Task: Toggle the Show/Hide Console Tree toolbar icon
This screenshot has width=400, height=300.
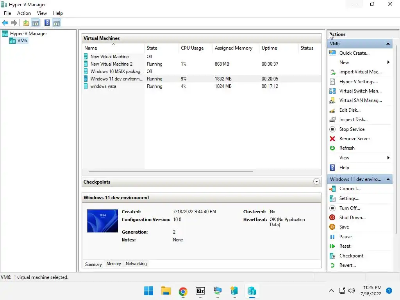Action: pyautogui.click(x=36, y=23)
